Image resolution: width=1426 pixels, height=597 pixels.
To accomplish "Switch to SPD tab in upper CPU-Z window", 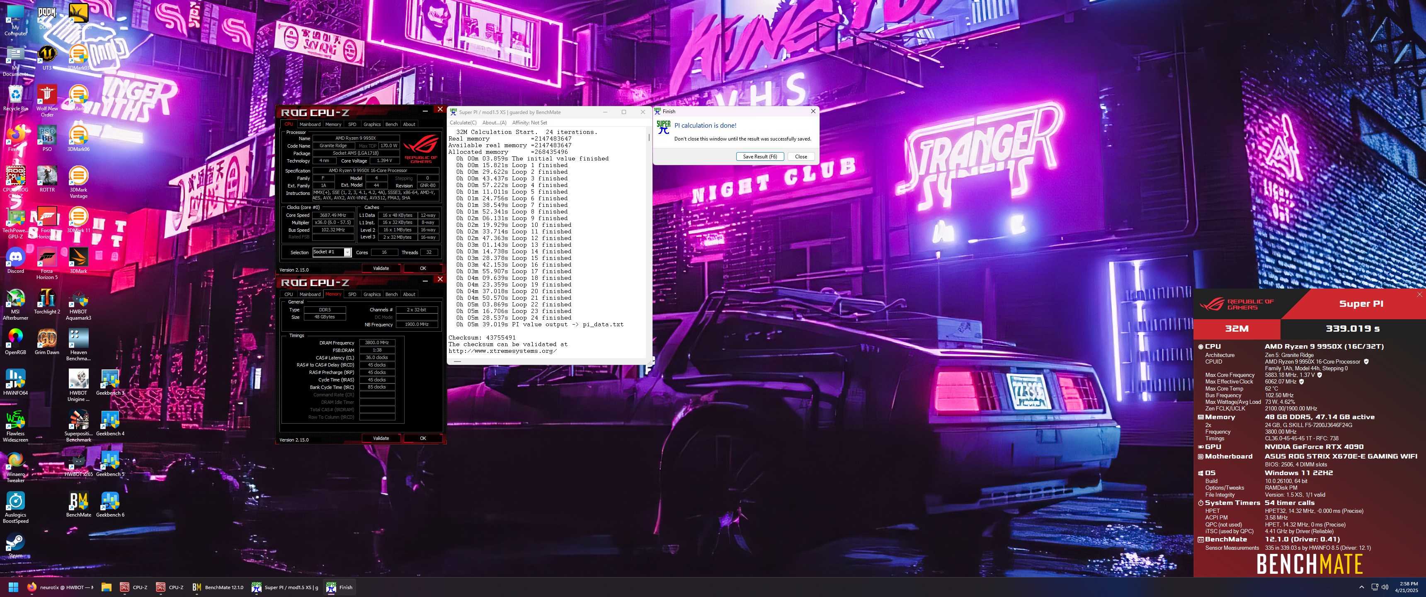I will (x=352, y=124).
